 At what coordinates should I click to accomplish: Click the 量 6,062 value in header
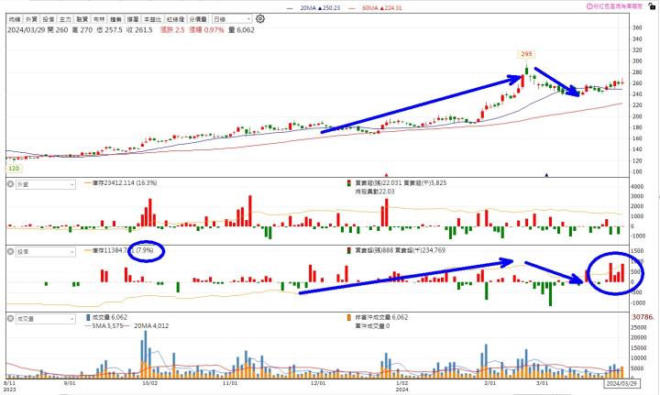coord(242,30)
